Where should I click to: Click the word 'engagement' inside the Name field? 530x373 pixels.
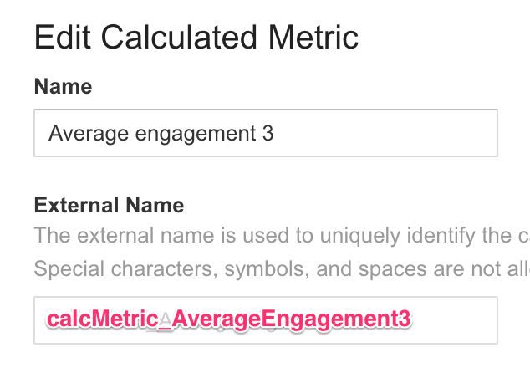pos(196,135)
